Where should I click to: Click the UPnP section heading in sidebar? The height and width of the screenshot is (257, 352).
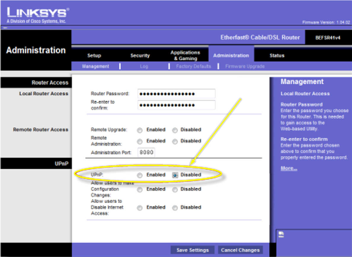[62, 164]
